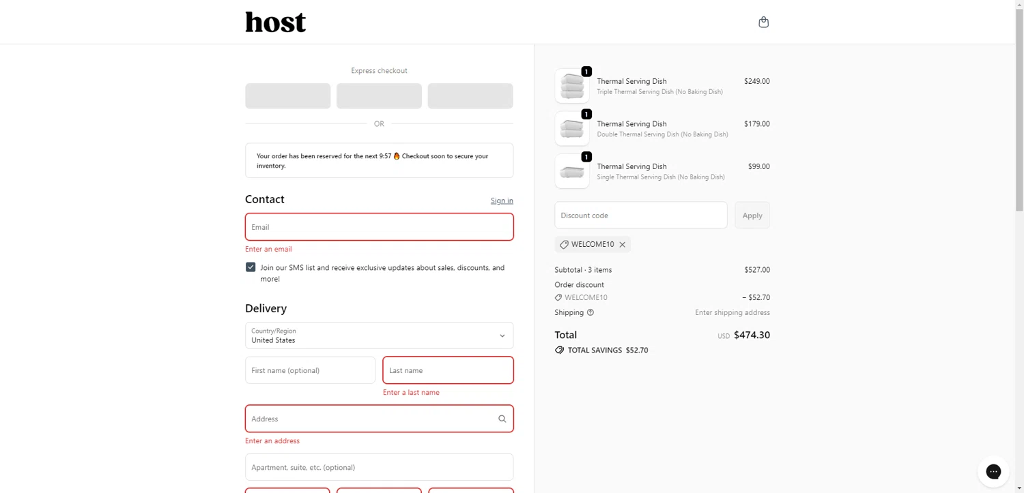Click the Double Thermal Serving Dish thumbnail
The width and height of the screenshot is (1024, 493).
pos(572,129)
